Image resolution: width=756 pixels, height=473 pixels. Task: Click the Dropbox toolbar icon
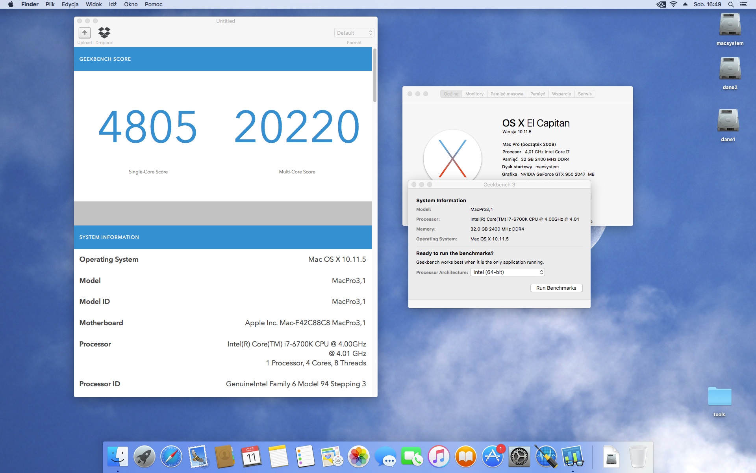coord(104,33)
